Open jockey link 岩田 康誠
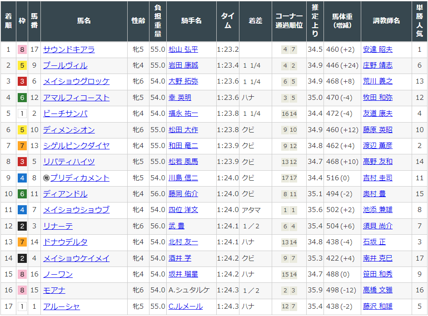The image size is (428, 316). click(x=183, y=65)
